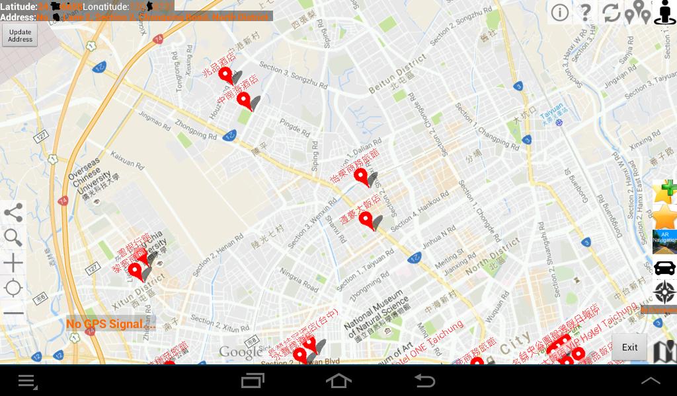Open Android recent apps button
677x396 pixels.
pyautogui.click(x=253, y=381)
